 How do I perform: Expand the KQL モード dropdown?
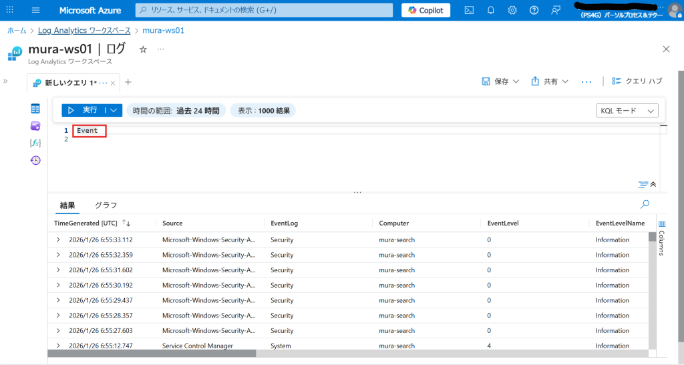tap(627, 111)
